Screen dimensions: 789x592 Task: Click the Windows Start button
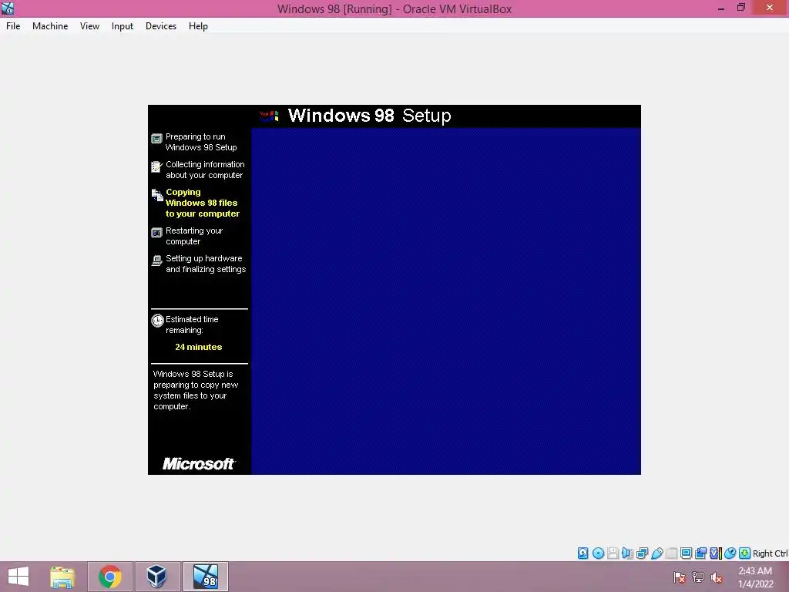click(18, 577)
